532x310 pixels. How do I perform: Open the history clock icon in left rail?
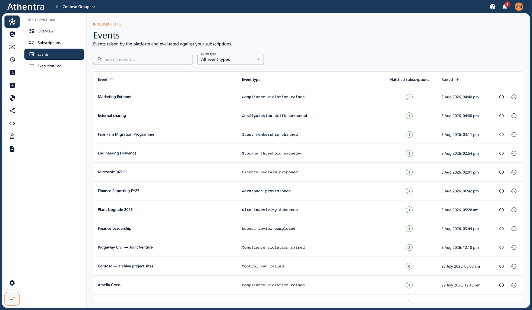point(12,60)
